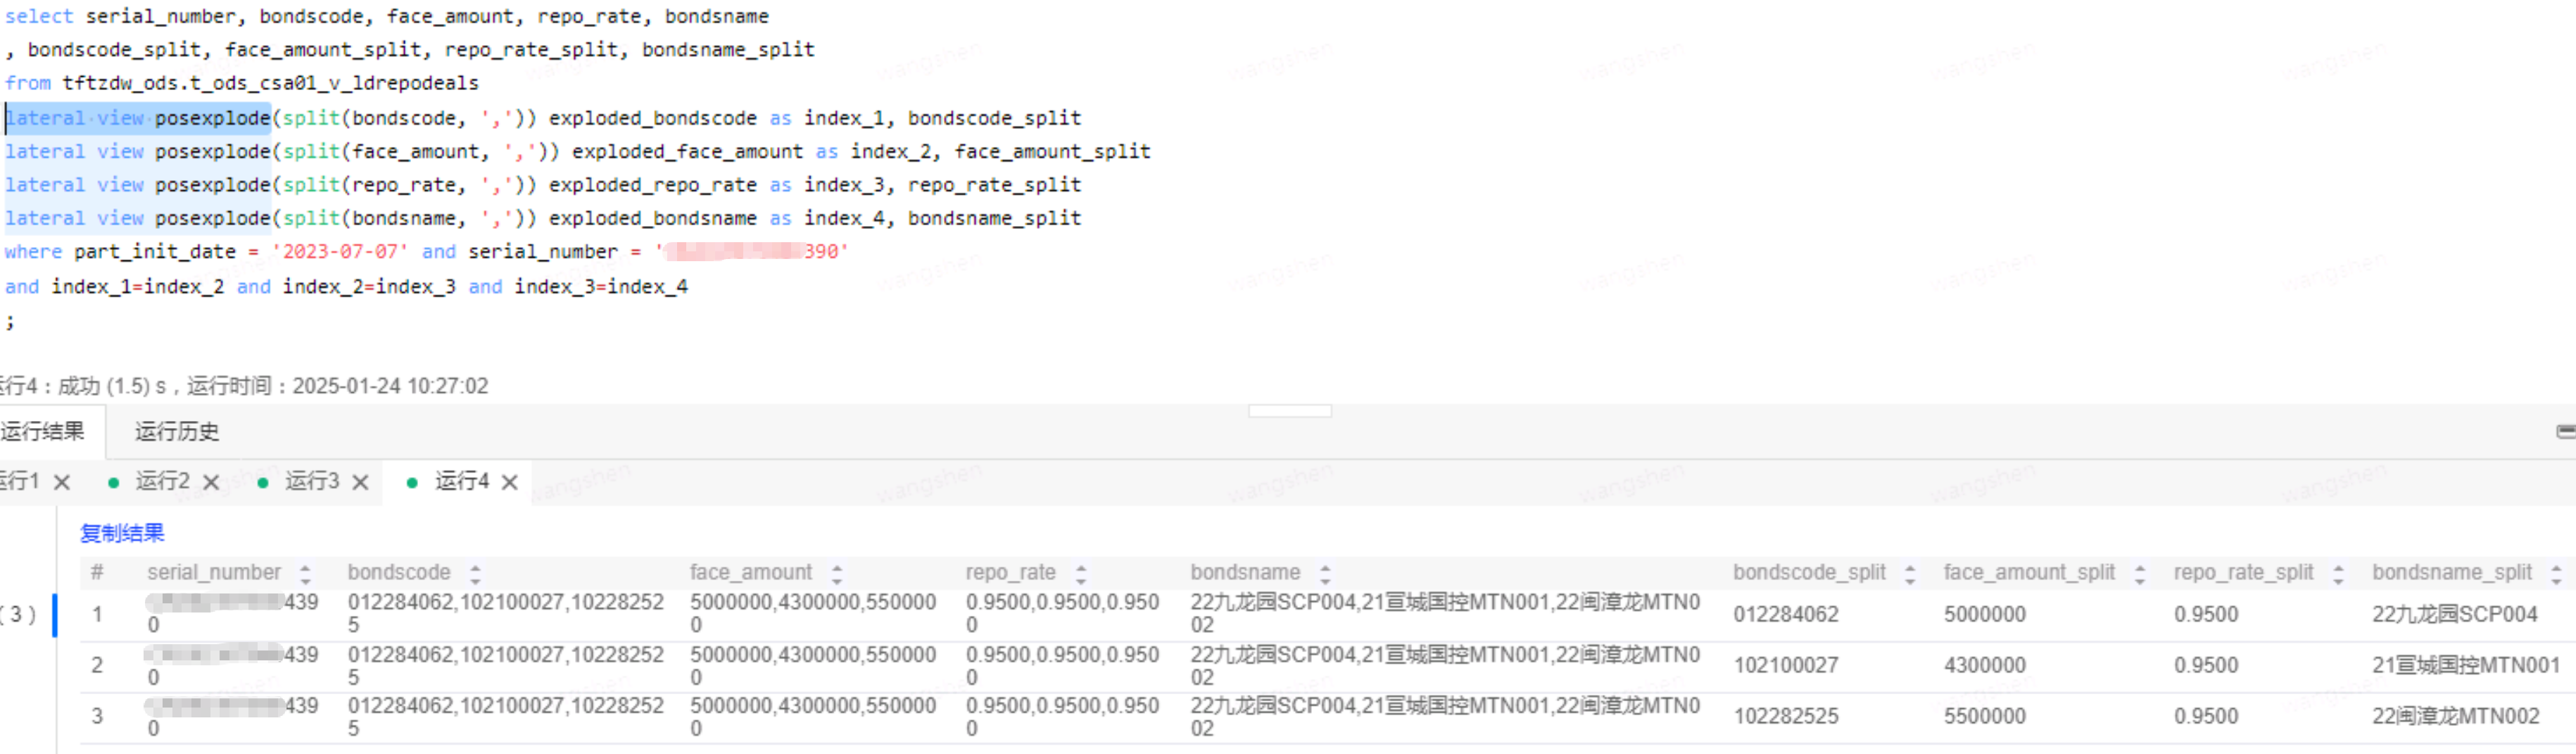Sort by repo_rate_split column
This screenshot has height=754, width=2576.
click(x=2338, y=573)
